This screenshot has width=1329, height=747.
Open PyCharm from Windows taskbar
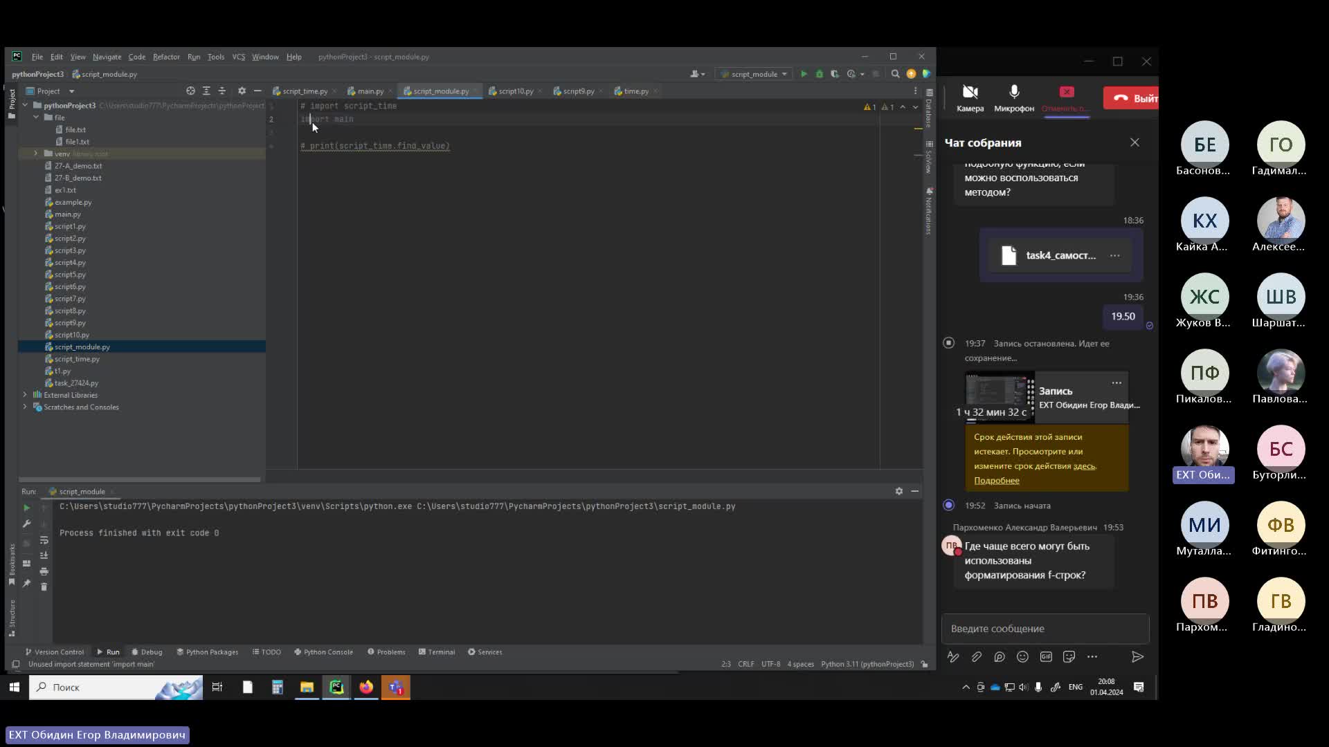[x=336, y=687]
